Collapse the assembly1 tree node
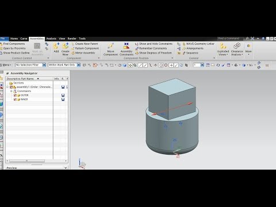 click(7, 87)
